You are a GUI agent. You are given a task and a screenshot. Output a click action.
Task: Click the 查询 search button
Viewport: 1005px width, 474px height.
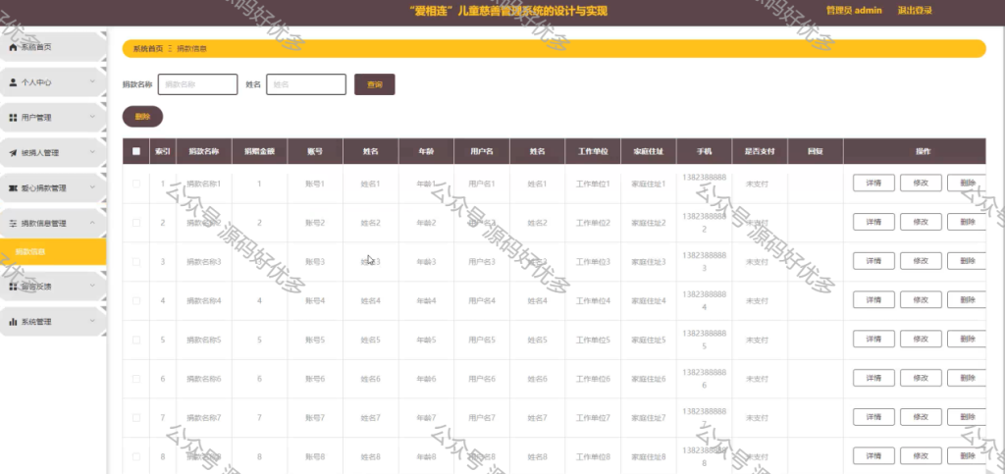[x=374, y=84]
